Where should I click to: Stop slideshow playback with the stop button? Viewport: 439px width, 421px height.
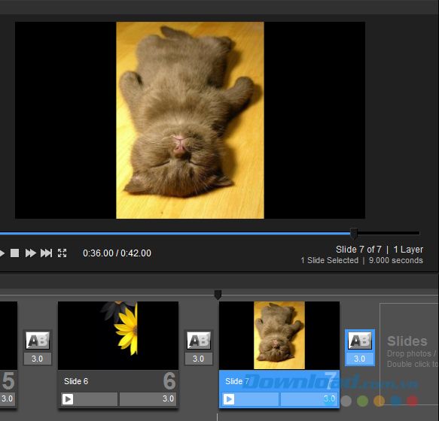14,253
